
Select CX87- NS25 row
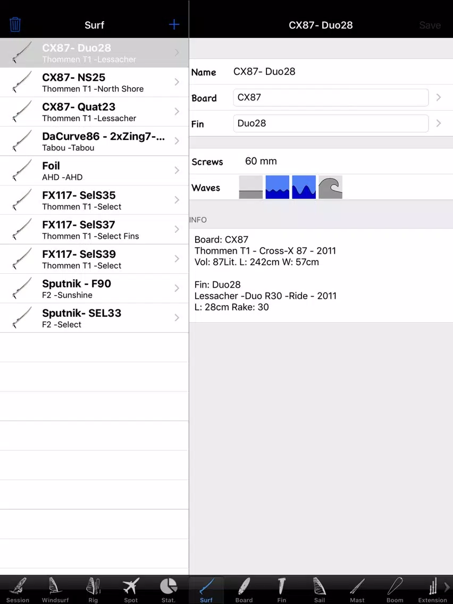[x=95, y=82]
